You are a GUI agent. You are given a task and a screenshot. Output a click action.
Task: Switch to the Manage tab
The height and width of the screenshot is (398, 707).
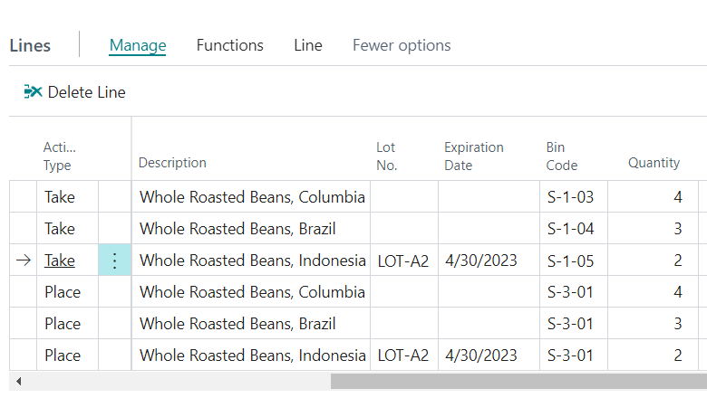pos(138,45)
